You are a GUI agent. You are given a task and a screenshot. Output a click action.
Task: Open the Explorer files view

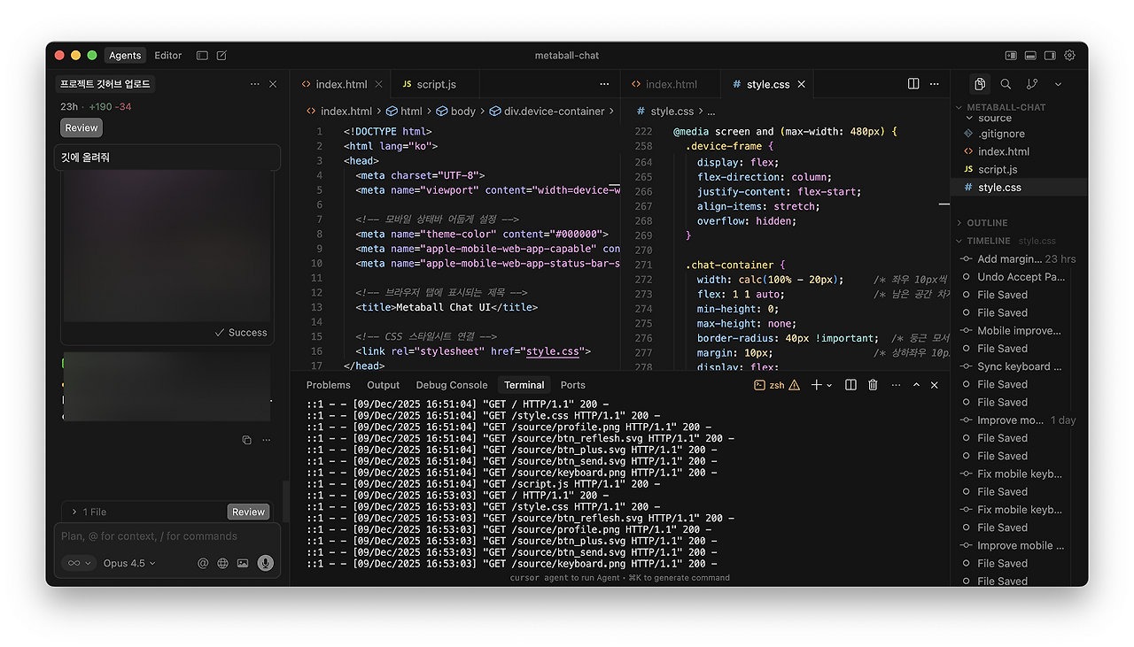pyautogui.click(x=980, y=84)
